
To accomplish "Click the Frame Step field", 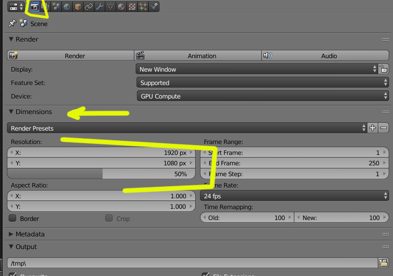I will click(x=294, y=174).
